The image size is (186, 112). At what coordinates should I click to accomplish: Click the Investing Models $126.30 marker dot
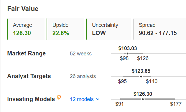pos(143,99)
